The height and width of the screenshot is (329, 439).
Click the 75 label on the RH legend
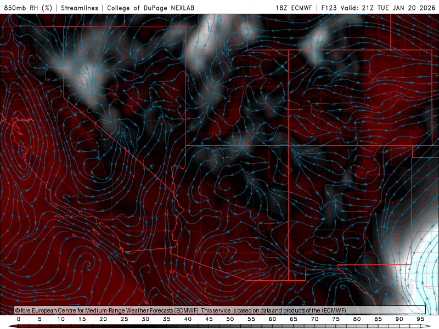click(x=336, y=319)
